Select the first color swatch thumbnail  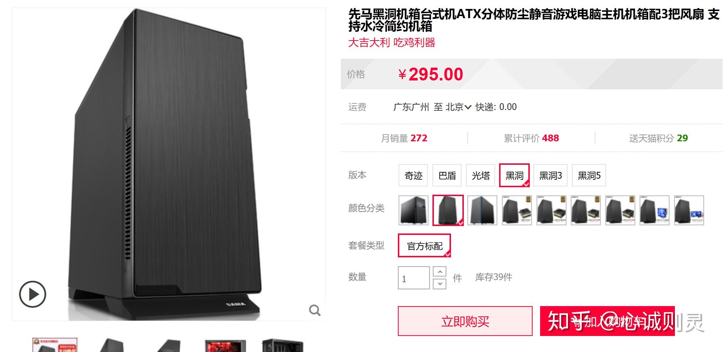[414, 210]
